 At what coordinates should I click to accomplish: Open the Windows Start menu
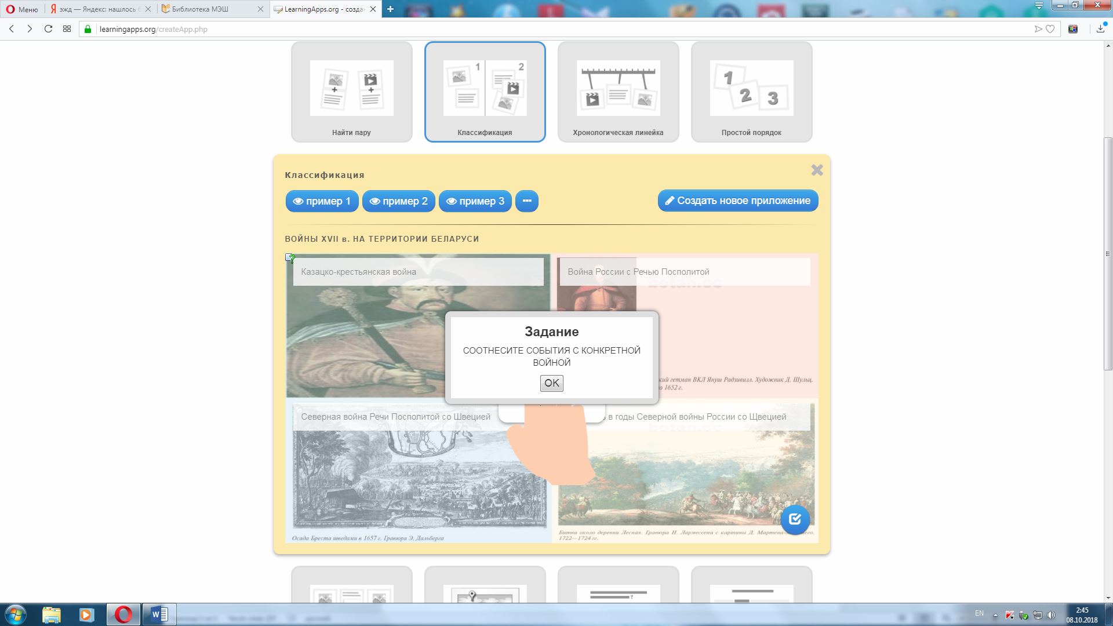tap(16, 614)
